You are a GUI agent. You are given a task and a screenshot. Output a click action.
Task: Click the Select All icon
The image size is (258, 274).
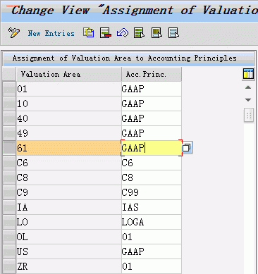click(x=140, y=33)
